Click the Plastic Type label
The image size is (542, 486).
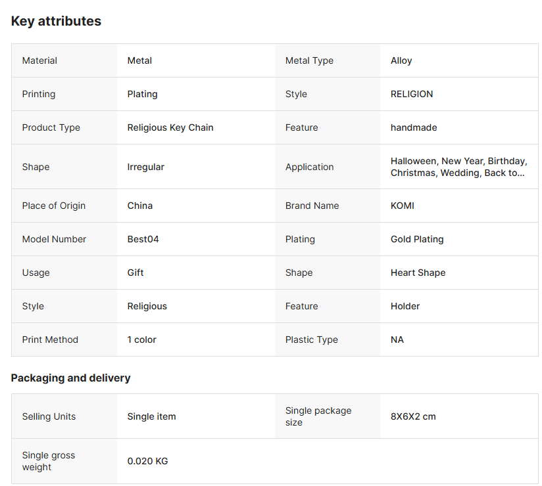click(311, 340)
